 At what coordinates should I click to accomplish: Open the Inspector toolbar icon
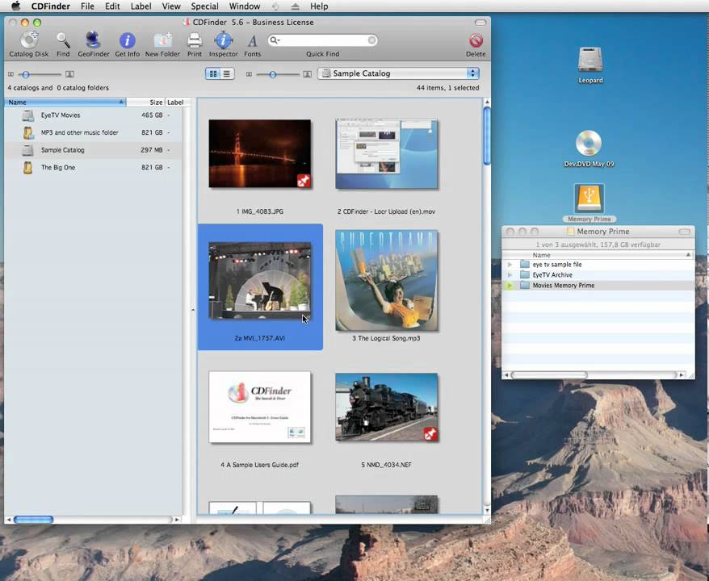[x=223, y=40]
